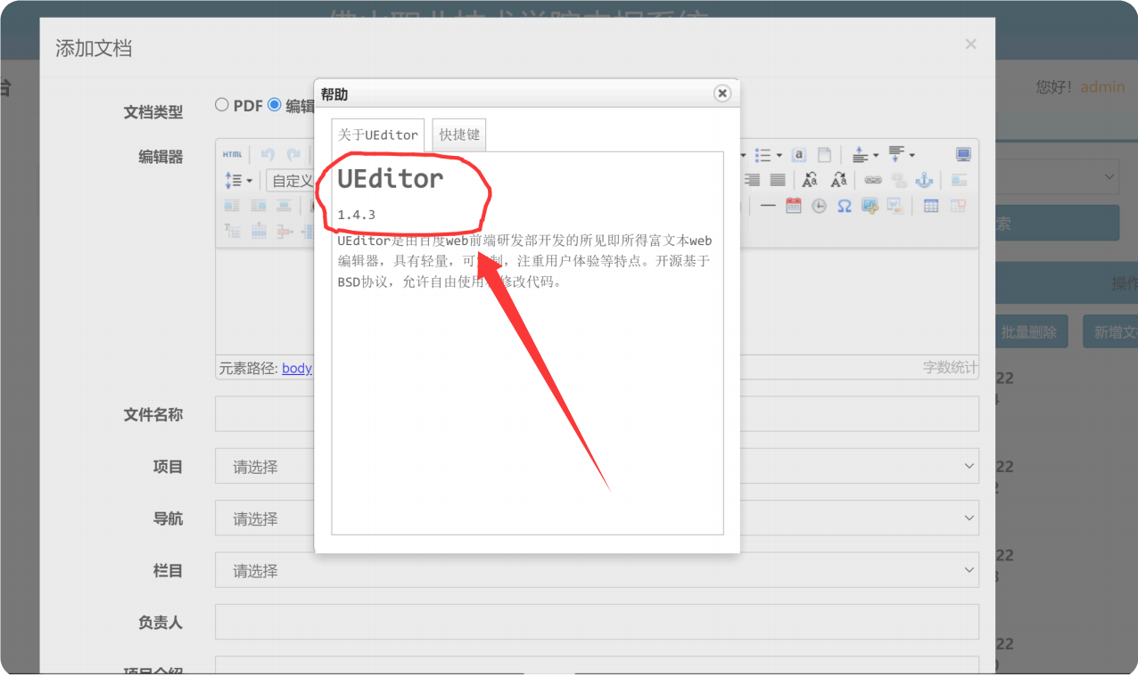Screen dimensions: 1138x677
Task: Click the 帮助 dialog title
Action: pos(334,94)
